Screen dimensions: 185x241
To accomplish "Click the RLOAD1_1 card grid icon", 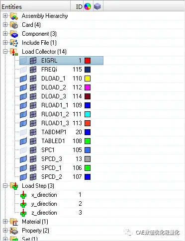I will pyautogui.click(x=33, y=105).
